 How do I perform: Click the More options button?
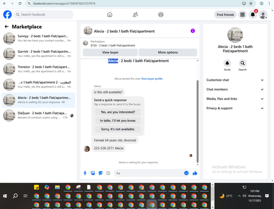click(168, 53)
